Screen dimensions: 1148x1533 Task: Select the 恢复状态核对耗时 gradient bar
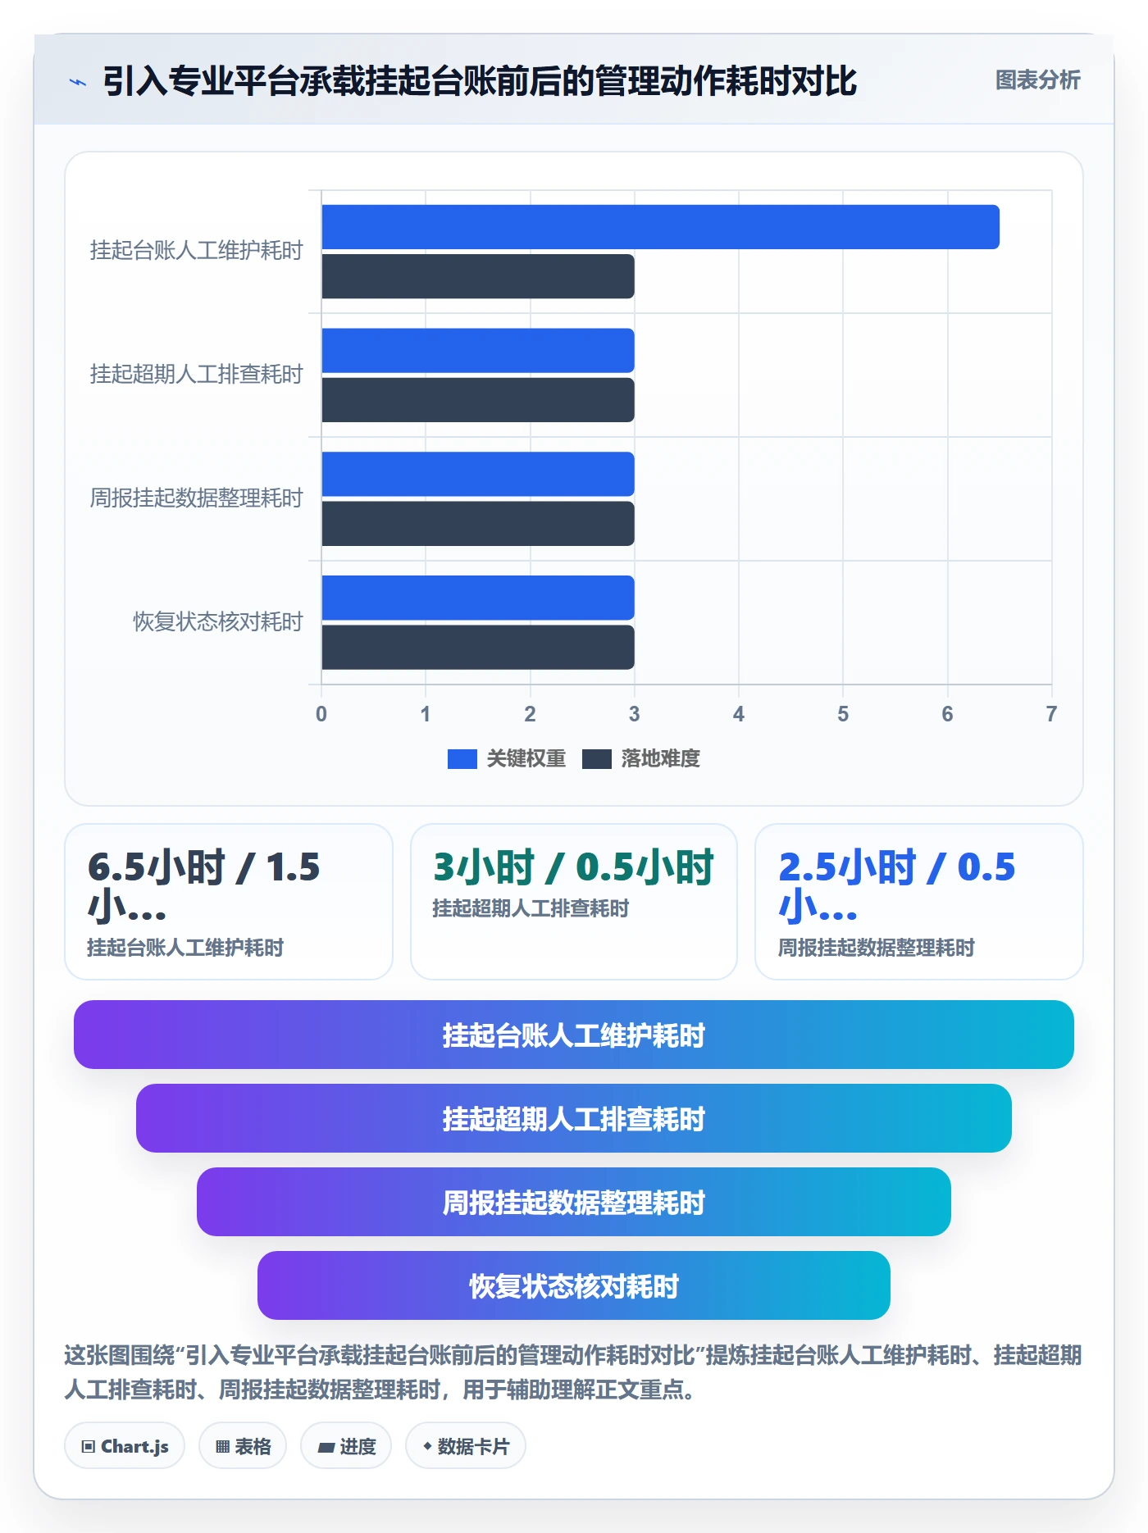pyautogui.click(x=574, y=1285)
